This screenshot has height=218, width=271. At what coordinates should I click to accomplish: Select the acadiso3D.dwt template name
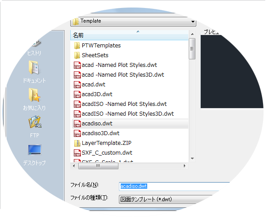[100, 133]
